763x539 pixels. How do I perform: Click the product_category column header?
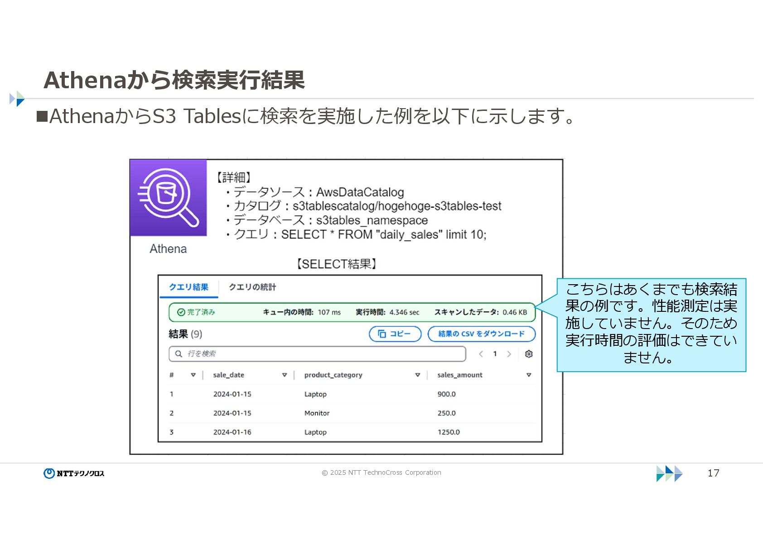point(333,375)
